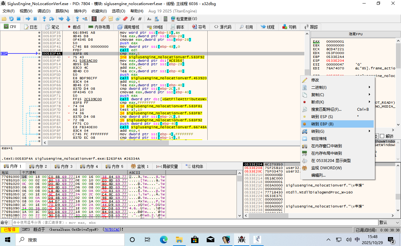Viewport: 401px width, 246px height.
Task: Open the 默认 dropdown beside the command bar
Action: pyautogui.click(x=389, y=222)
